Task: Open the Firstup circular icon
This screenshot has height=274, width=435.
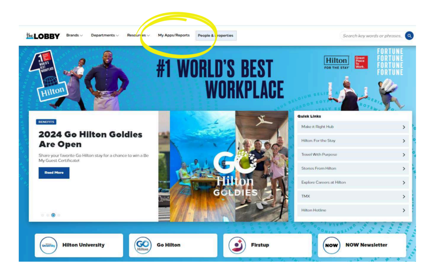Action: [x=237, y=245]
